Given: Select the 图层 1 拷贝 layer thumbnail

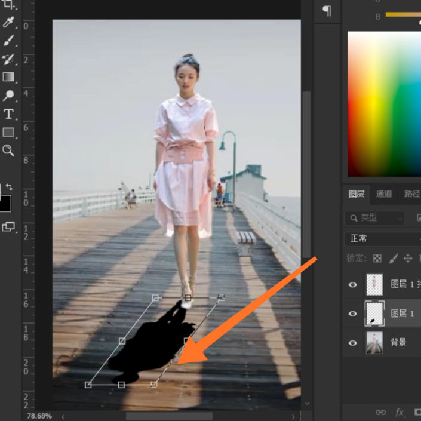Looking at the screenshot, I should point(374,285).
